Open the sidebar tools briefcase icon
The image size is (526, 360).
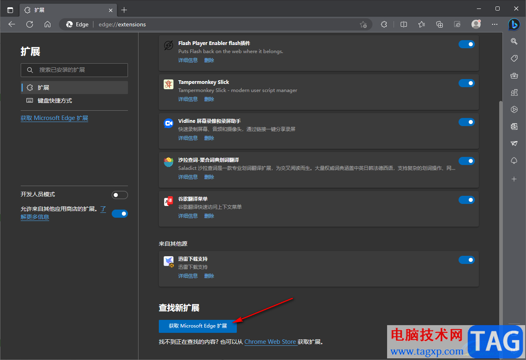[x=514, y=75]
